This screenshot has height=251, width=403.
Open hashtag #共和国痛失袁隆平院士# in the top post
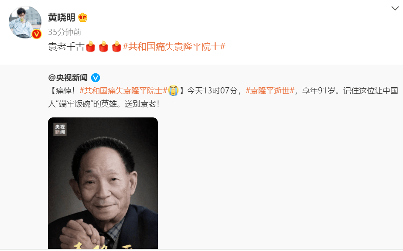(174, 47)
